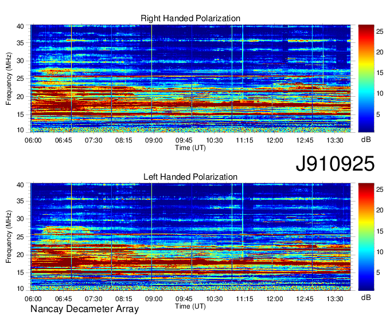
Task: Click the 07:30 time tick on the right-handed plot
Action: pos(93,140)
